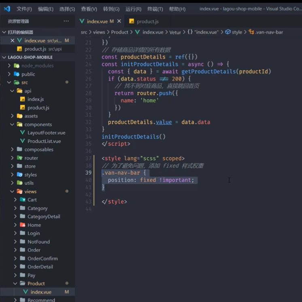This screenshot has width=302, height=302.
Task: Open index.js under api folder
Action: (x=38, y=99)
